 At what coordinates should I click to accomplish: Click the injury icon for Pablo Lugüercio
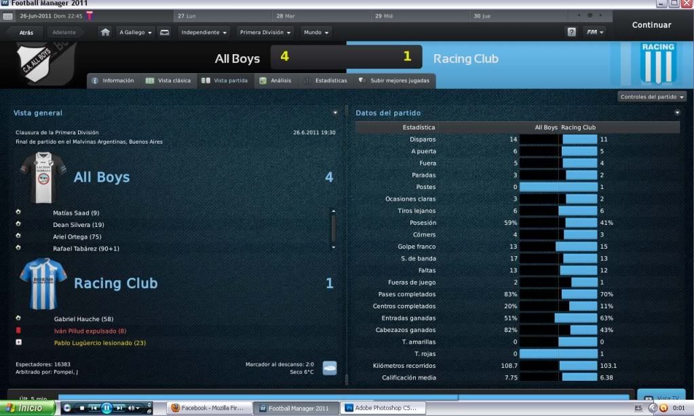[18, 342]
